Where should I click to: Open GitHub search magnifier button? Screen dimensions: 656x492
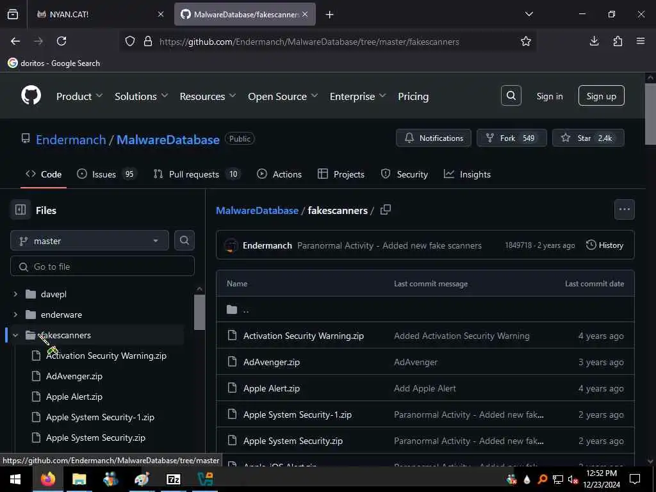pos(511,96)
